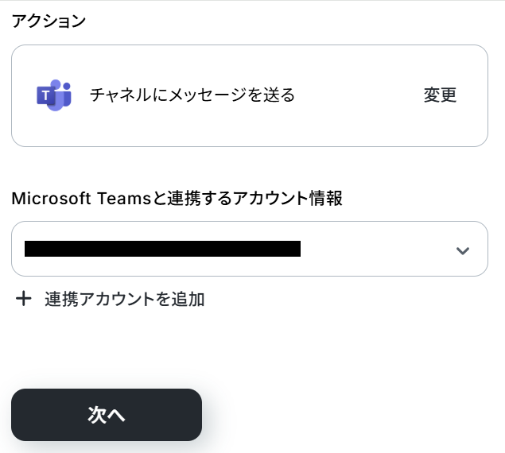Click the Microsoft Teamsと連携するアカウント情報 label
Screen dimensions: 505x453
tap(177, 199)
